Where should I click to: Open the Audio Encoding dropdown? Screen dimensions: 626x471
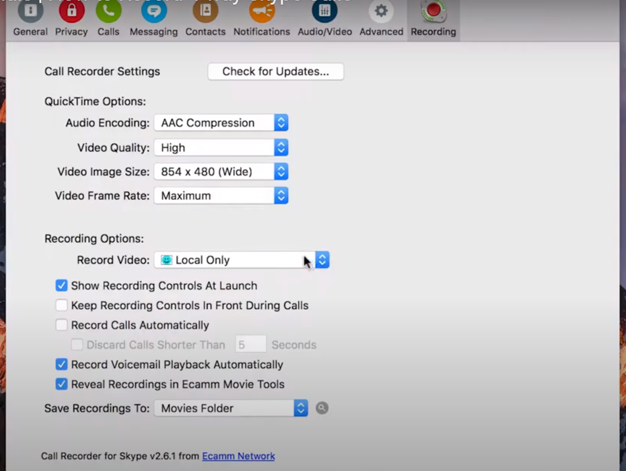(x=221, y=122)
